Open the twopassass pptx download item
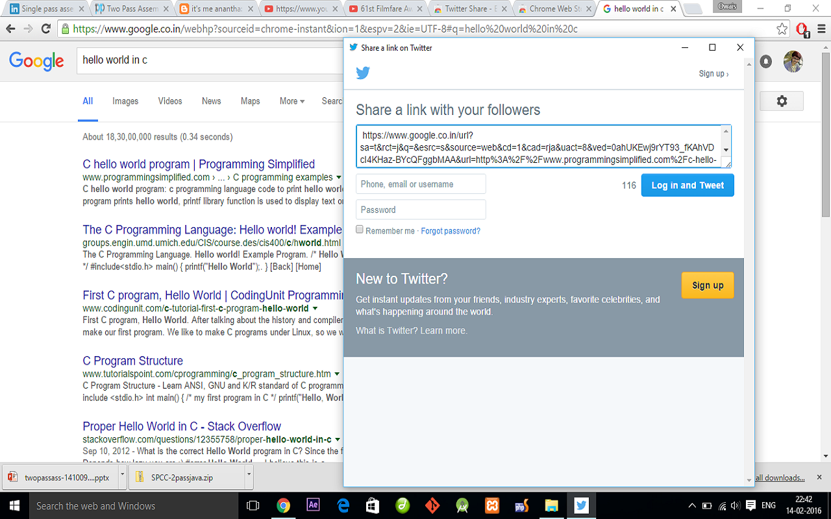 (x=59, y=477)
